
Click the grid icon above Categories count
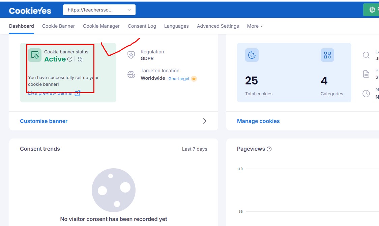point(327,55)
